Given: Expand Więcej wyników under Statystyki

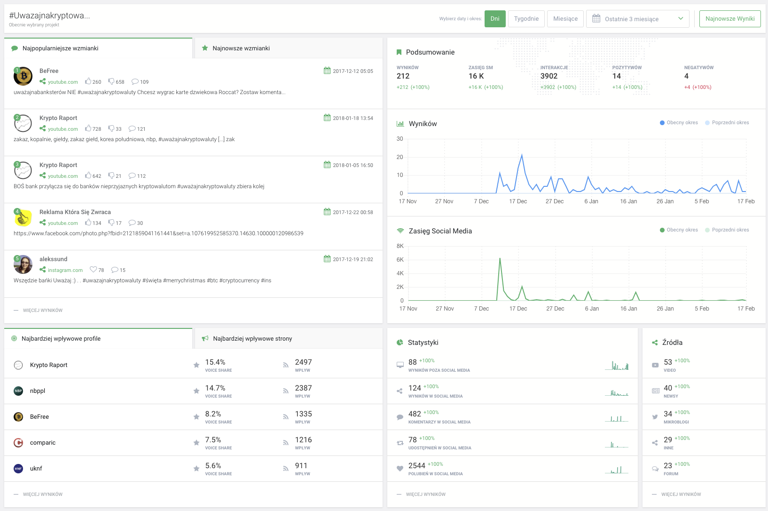Looking at the screenshot, I should [x=425, y=495].
